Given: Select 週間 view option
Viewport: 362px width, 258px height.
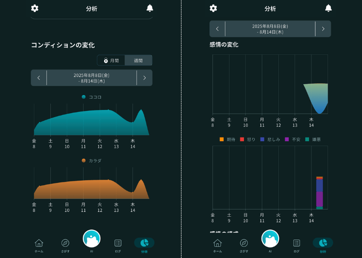Looking at the screenshot, I should (138, 61).
